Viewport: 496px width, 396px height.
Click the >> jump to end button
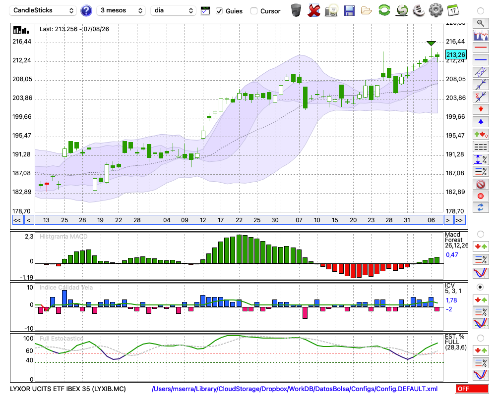(459, 220)
